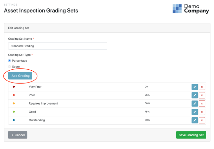Click the dark red Very Poor color dot
The image size is (214, 149).
tap(14, 87)
